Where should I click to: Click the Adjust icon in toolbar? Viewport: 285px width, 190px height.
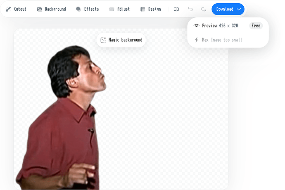(x=112, y=9)
